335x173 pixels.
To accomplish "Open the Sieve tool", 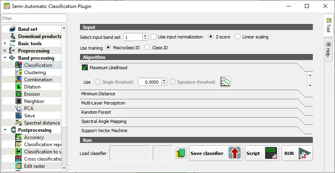I will 30,116.
